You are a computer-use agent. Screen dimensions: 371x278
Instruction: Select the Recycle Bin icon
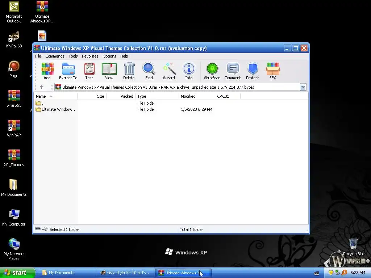pyautogui.click(x=353, y=247)
